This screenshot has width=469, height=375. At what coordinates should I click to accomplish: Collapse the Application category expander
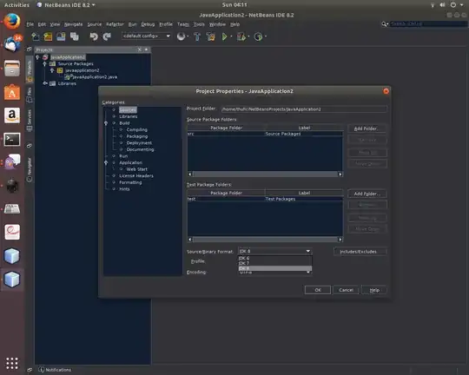(x=106, y=162)
